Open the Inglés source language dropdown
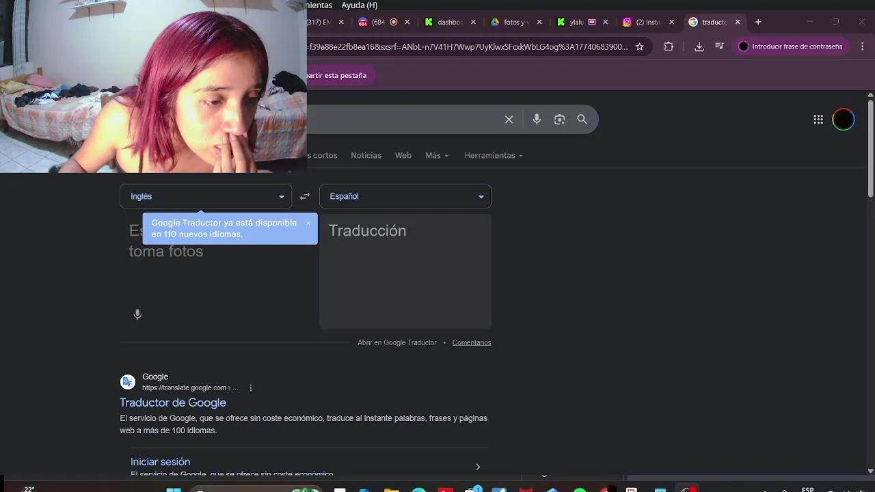This screenshot has width=875, height=492. pyautogui.click(x=206, y=196)
